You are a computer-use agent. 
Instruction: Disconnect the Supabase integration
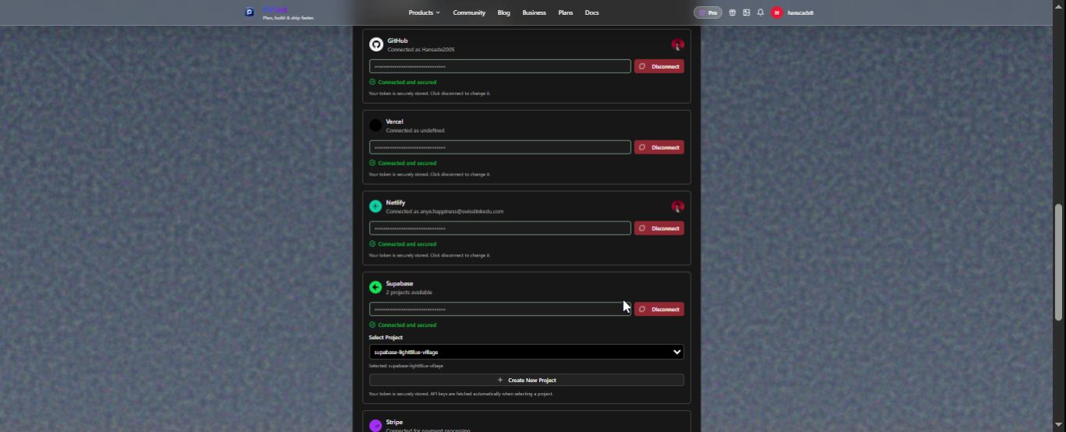tap(659, 310)
